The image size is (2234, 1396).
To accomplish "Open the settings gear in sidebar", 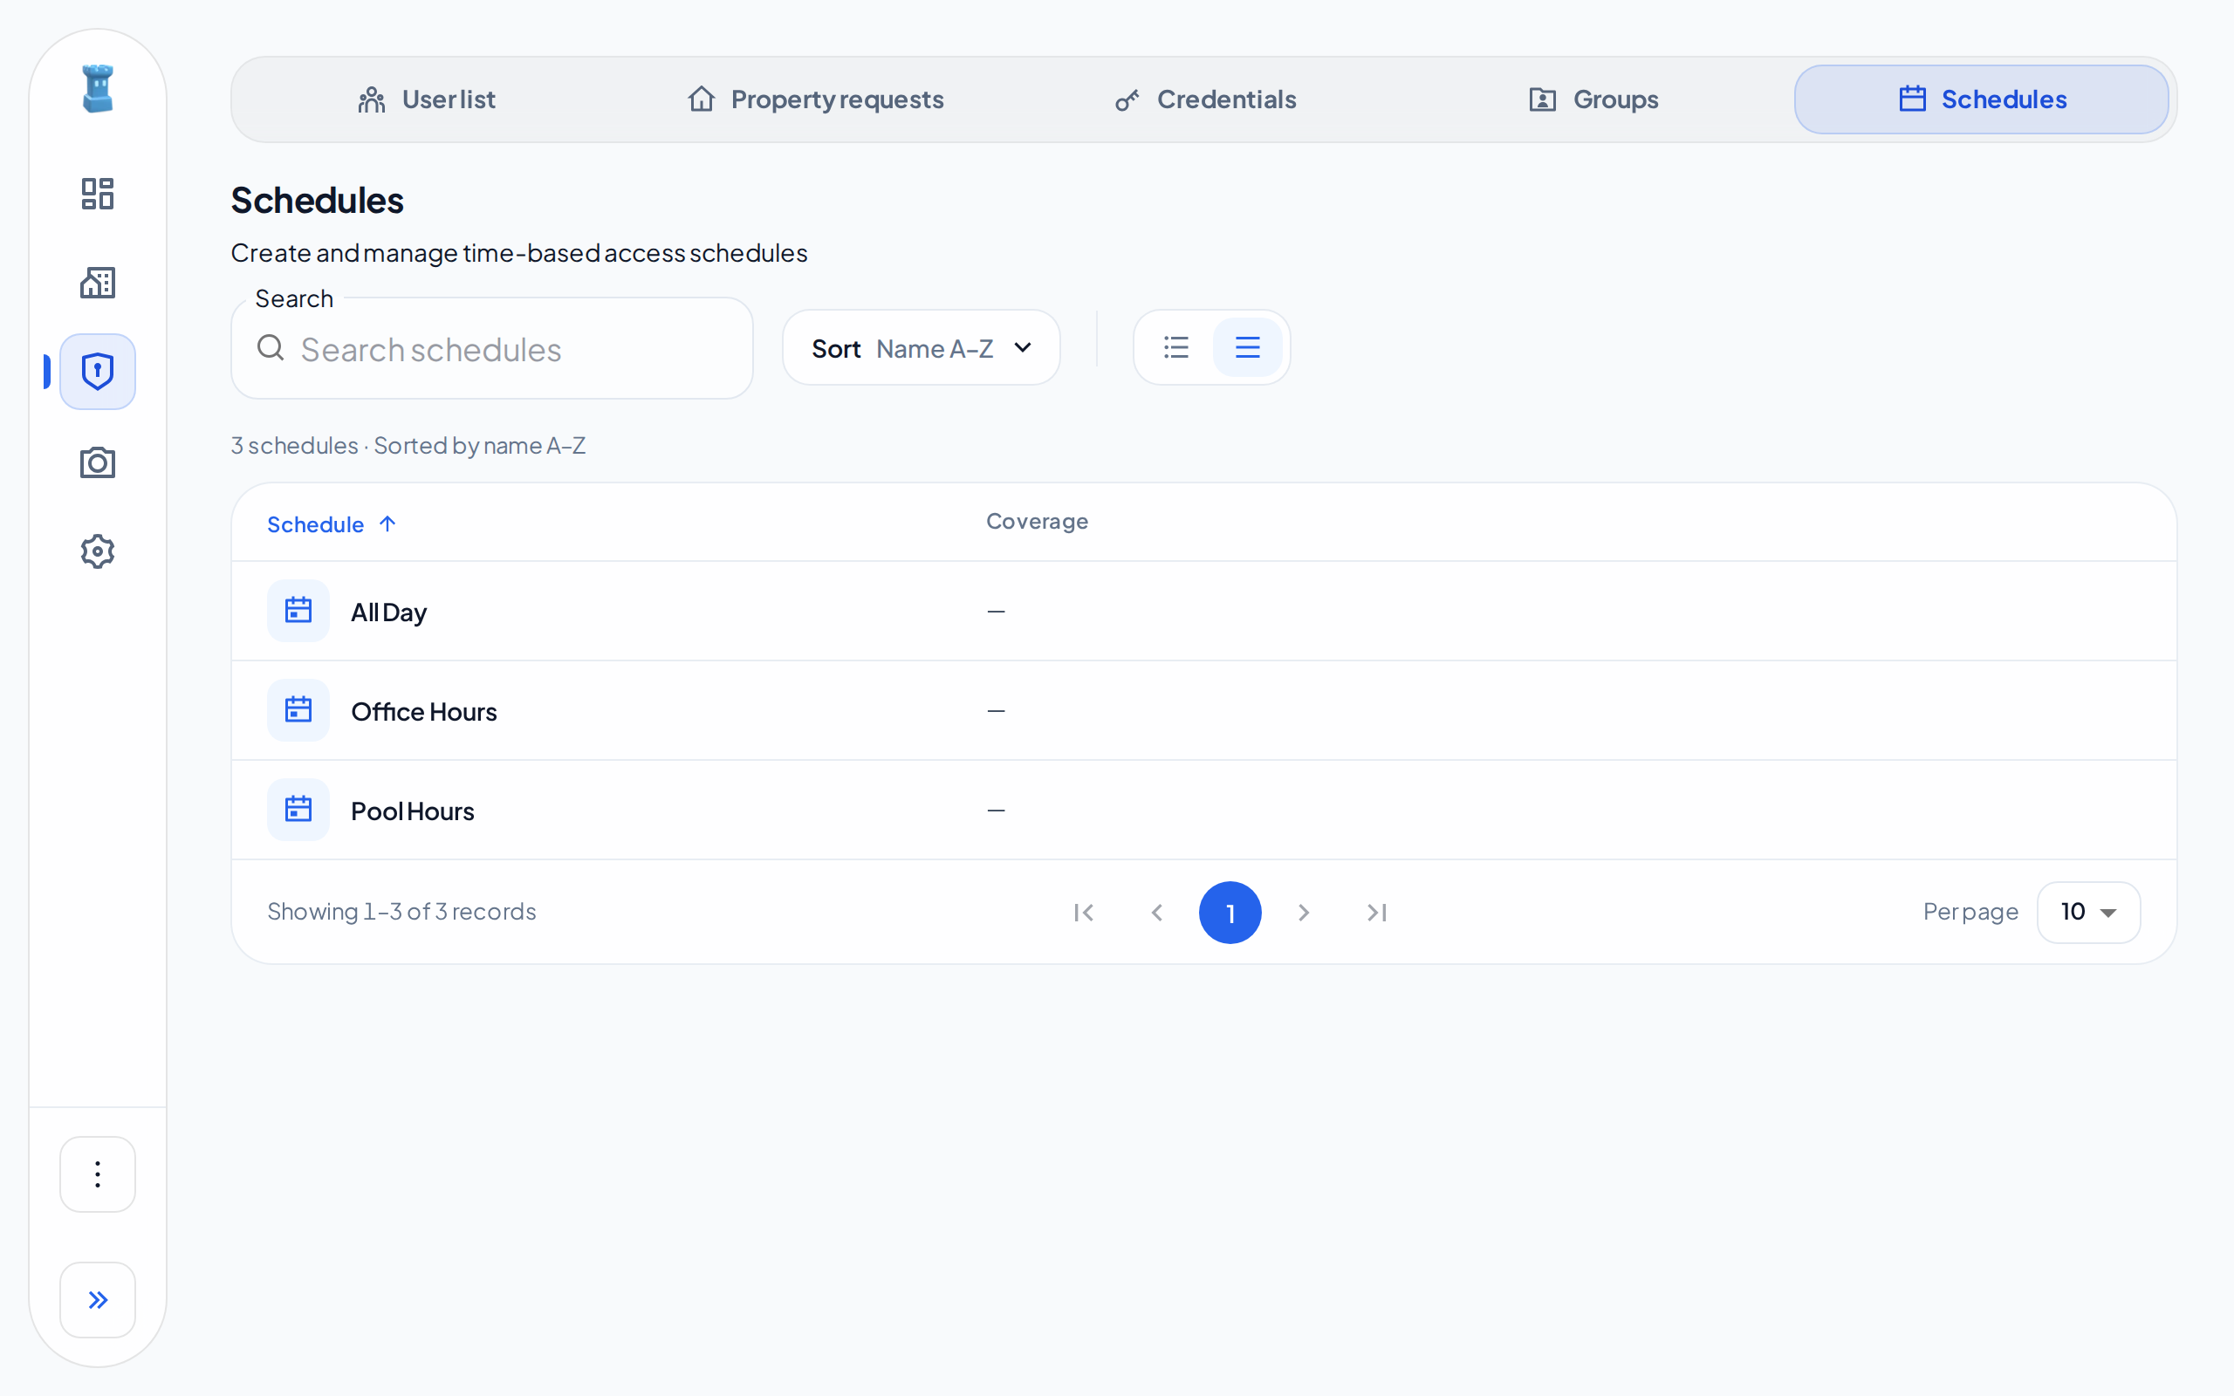I will (98, 551).
